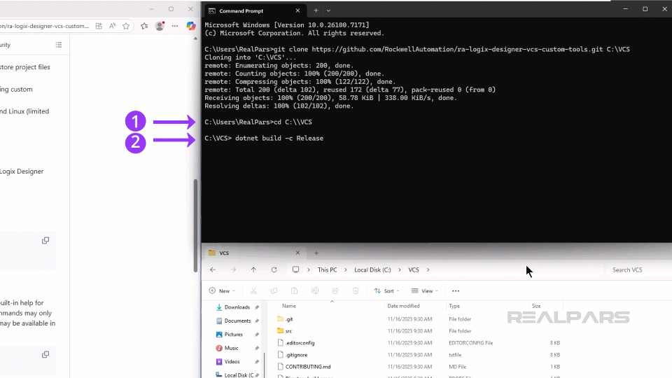Viewport: 672px width, 378px height.
Task: Expand the chevron after VCS breadcrumb
Action: tap(428, 269)
